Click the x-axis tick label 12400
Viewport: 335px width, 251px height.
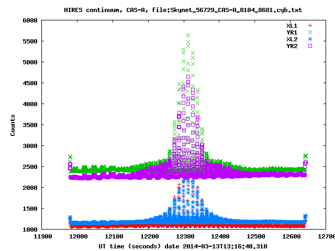point(220,236)
